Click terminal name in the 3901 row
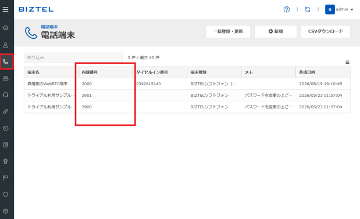Image resolution: width=360 pixels, height=219 pixels. point(51,96)
